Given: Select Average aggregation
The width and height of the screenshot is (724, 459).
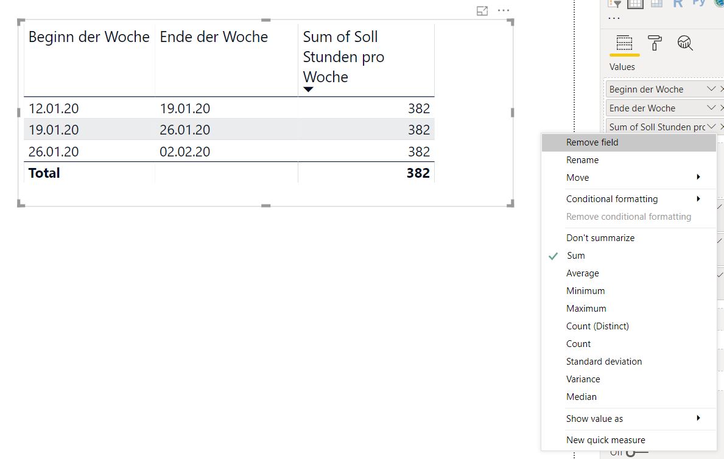Looking at the screenshot, I should [629, 273].
